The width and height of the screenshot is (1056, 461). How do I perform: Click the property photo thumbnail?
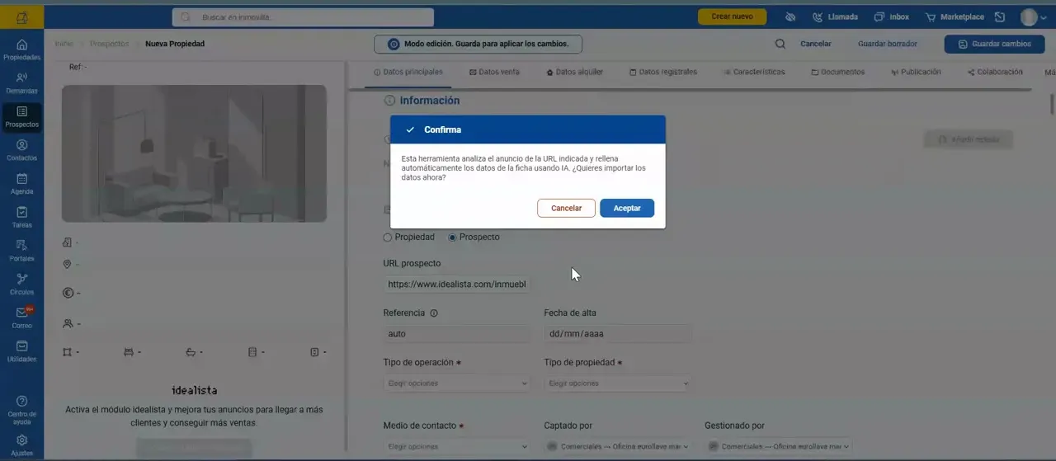point(194,153)
